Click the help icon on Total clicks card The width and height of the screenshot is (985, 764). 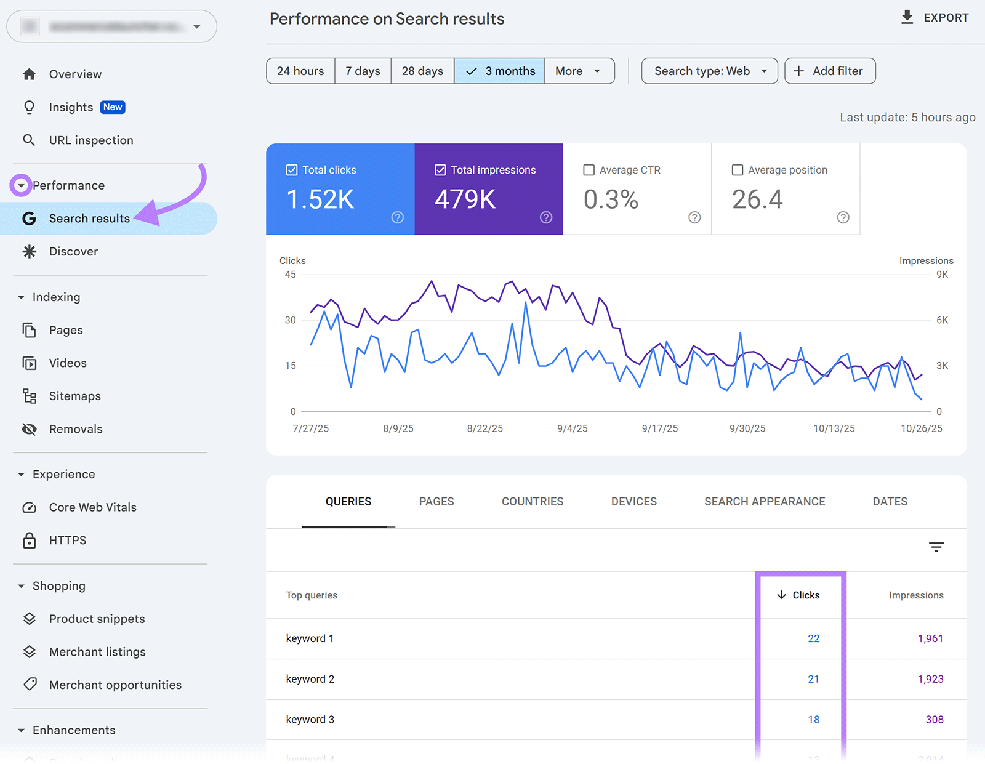[x=397, y=217]
